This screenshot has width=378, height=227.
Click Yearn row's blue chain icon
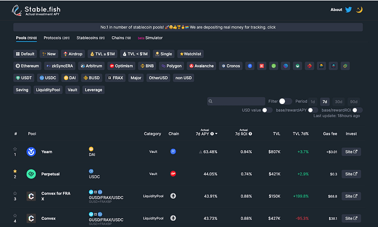(173, 151)
